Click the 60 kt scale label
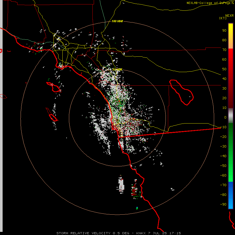Image resolution: width=235 pixels, height=235 pixels. 224,60
